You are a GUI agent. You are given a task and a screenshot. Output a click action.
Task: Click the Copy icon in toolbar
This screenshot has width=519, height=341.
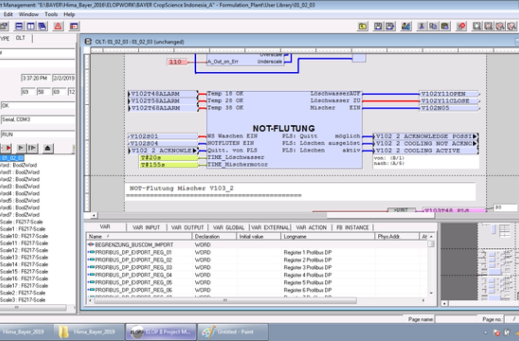[x=433, y=26]
